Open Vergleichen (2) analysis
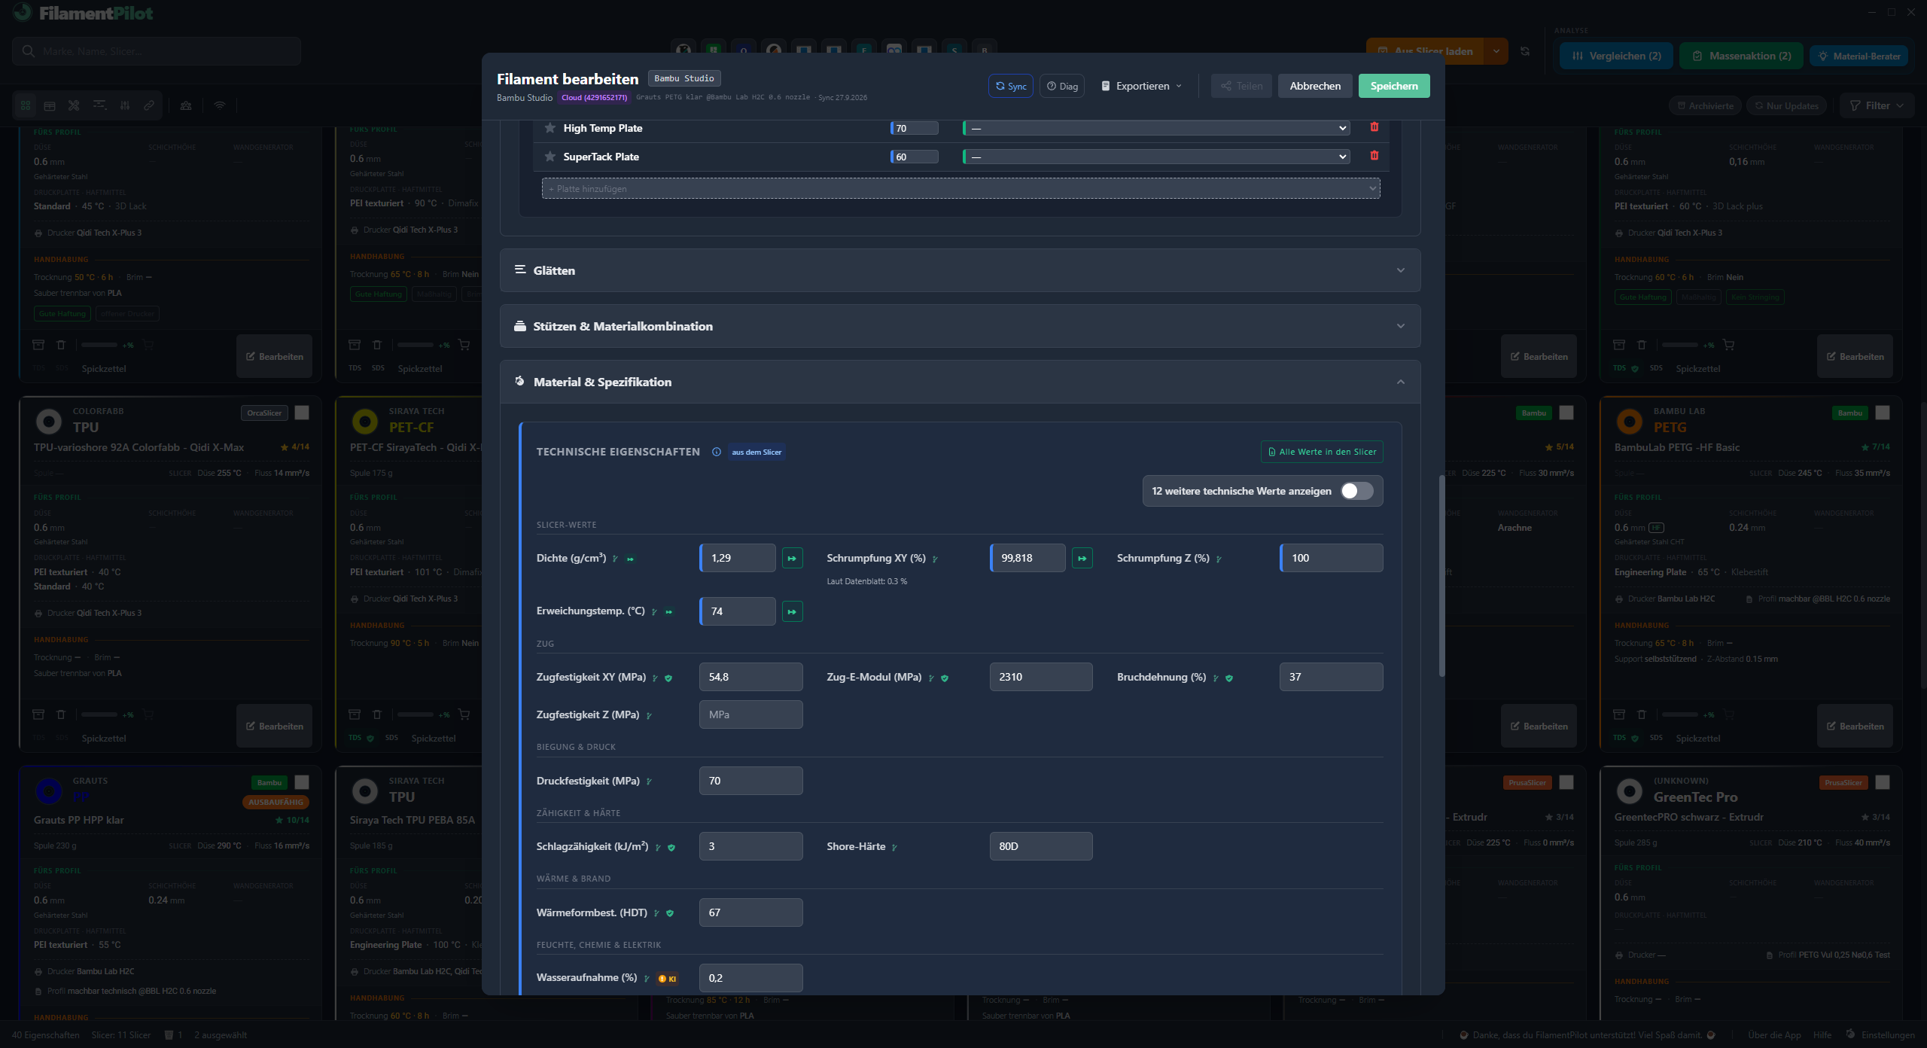This screenshot has height=1048, width=1927. (1617, 56)
